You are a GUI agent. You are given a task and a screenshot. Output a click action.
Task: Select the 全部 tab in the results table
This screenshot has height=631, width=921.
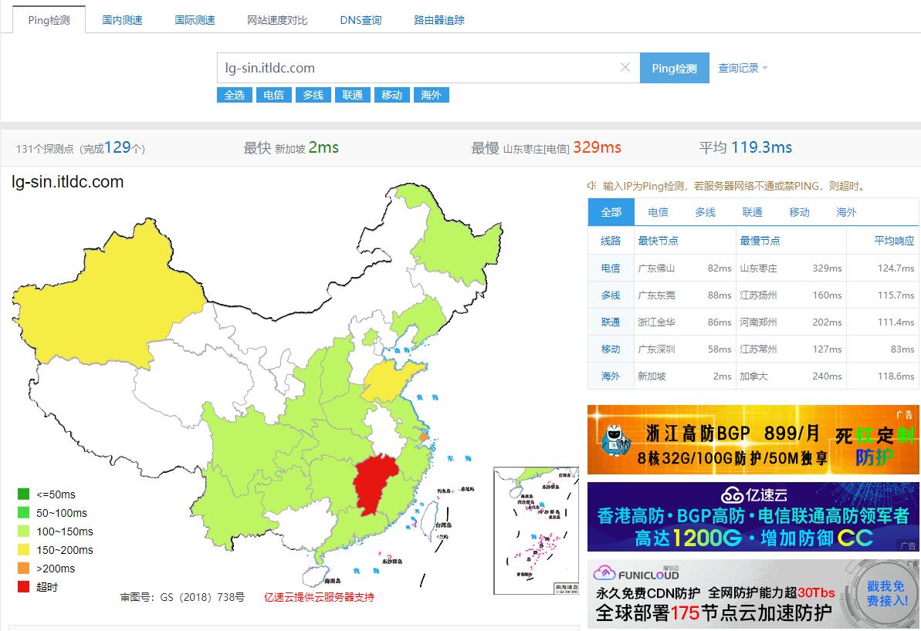point(611,212)
